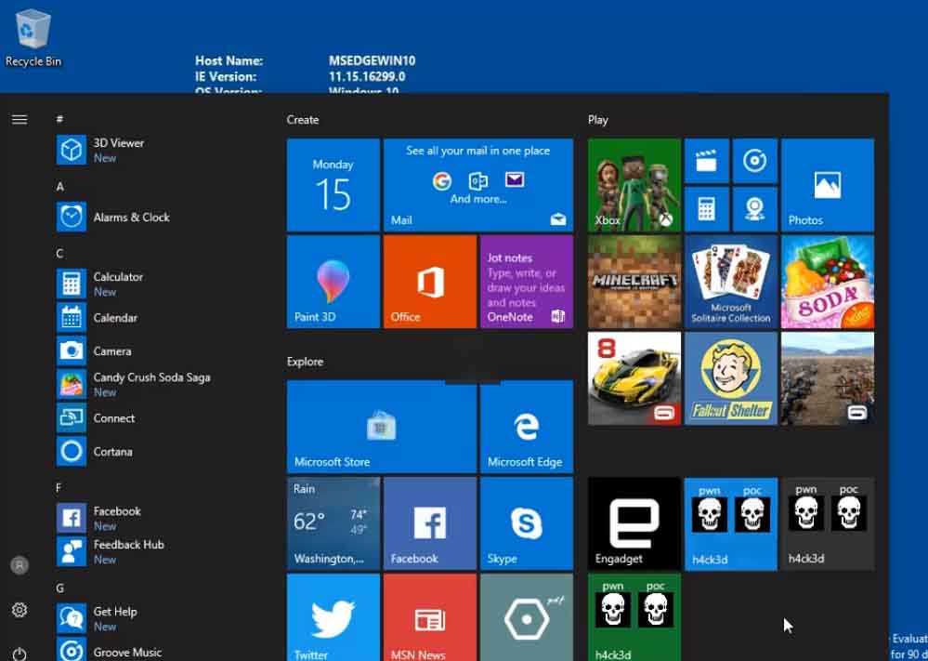Open the Mail tile

click(478, 185)
